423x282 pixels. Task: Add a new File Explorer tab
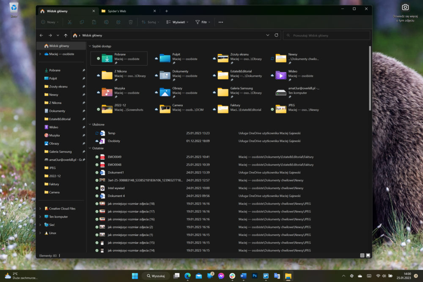coord(166,11)
